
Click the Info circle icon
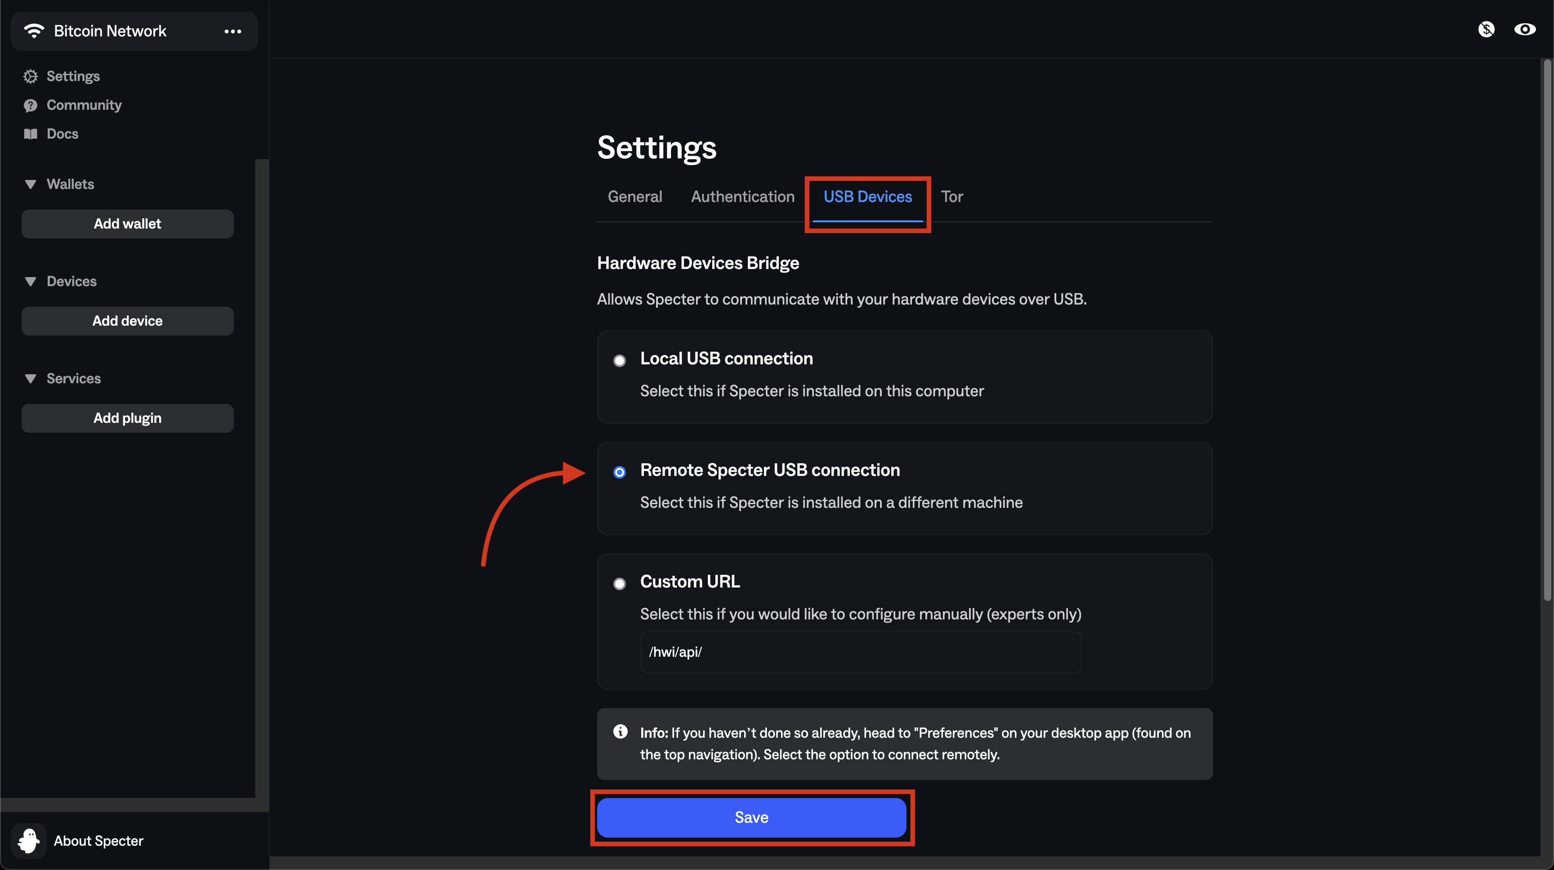[620, 732]
